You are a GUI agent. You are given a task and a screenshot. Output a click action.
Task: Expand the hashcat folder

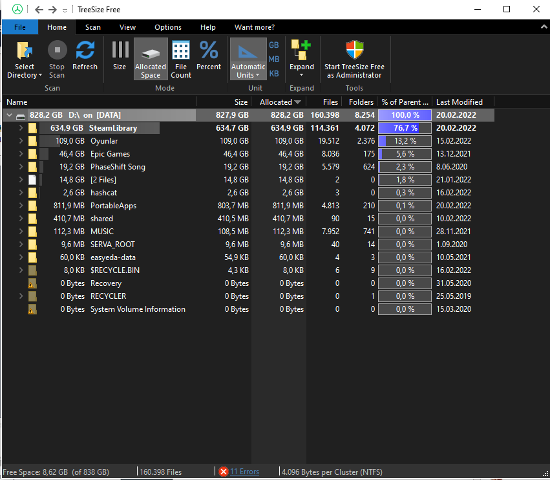coord(21,193)
